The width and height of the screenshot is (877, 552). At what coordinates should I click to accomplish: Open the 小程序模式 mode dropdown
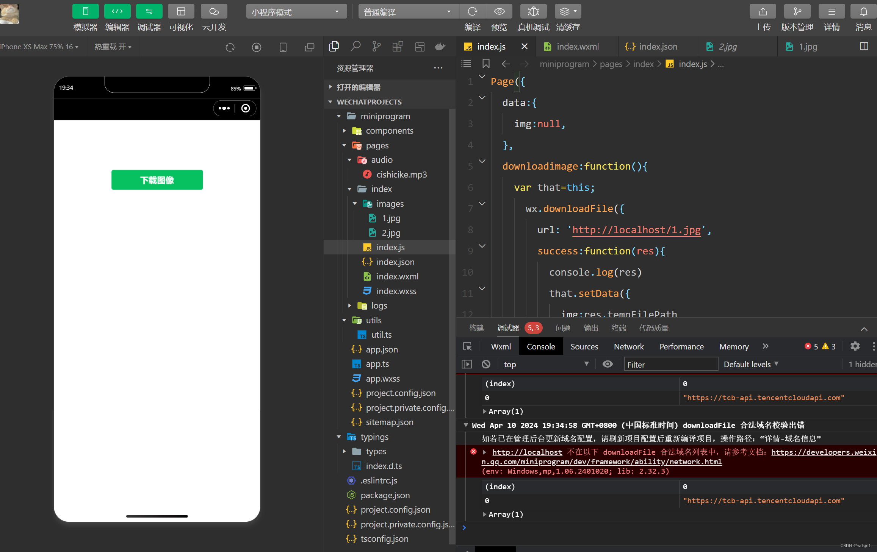coord(296,12)
